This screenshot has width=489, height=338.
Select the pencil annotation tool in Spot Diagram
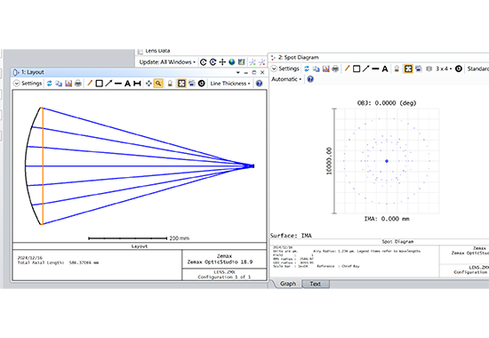pyautogui.click(x=347, y=68)
